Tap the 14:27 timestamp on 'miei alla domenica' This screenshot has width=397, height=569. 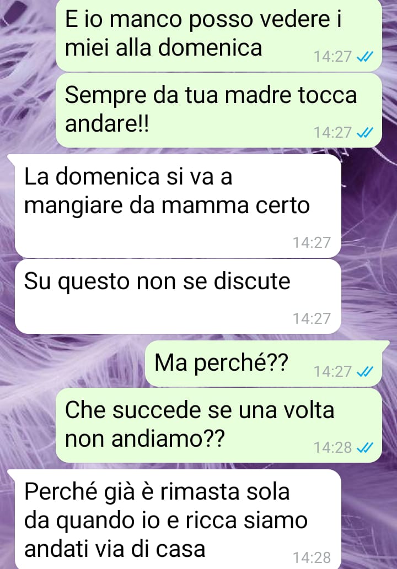point(332,57)
